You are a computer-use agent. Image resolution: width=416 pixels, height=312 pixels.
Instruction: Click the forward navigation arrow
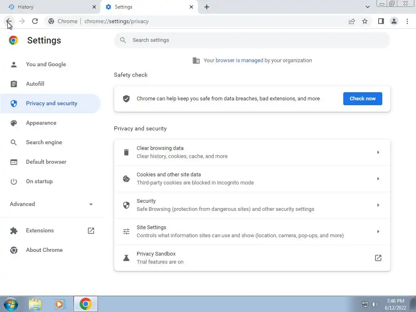click(22, 21)
